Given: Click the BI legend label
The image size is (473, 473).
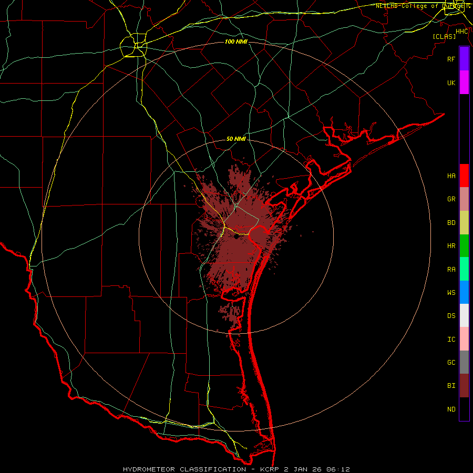Looking at the screenshot, I should (451, 386).
